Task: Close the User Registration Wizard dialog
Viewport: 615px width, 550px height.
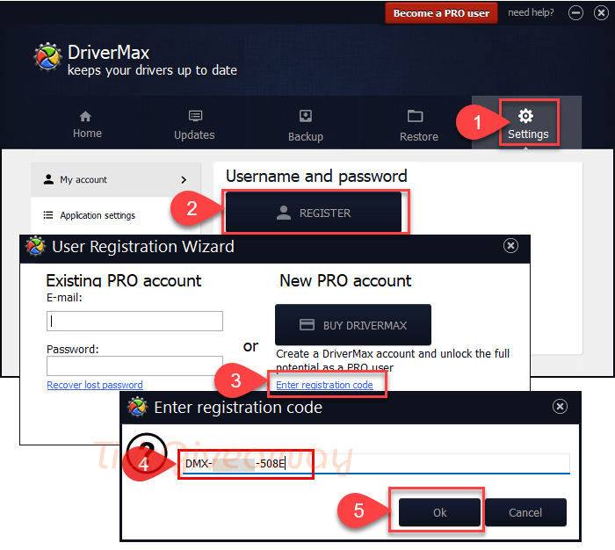Action: (x=510, y=246)
